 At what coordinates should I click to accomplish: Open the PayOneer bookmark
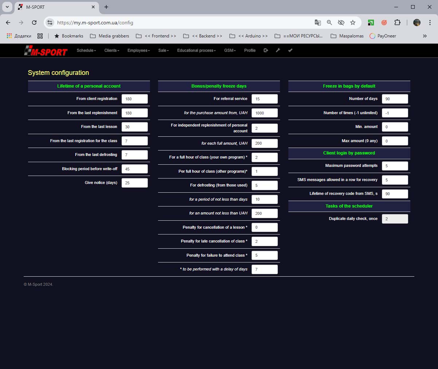click(x=383, y=36)
